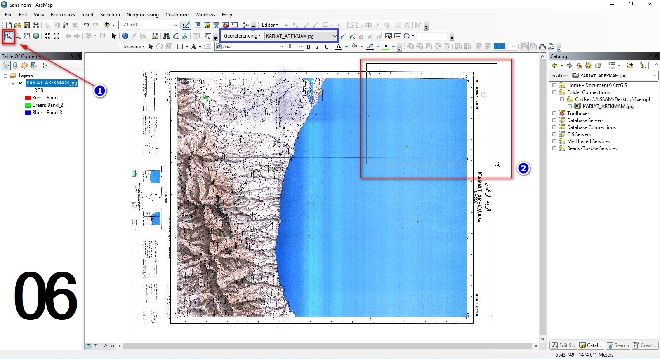Open the Geoprocessing menu
Screen dimensions: 660x359
tap(142, 15)
